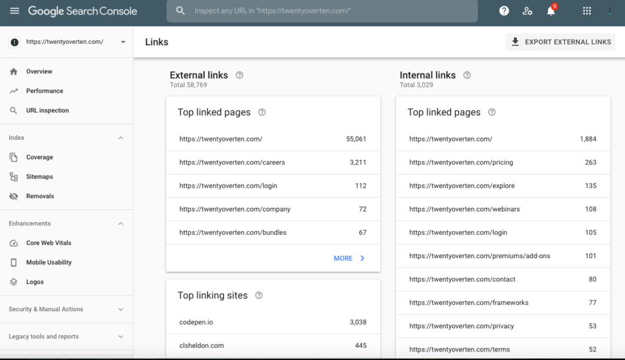The height and width of the screenshot is (360, 625).
Task: Open the navigation hamburger menu
Action: tap(15, 10)
